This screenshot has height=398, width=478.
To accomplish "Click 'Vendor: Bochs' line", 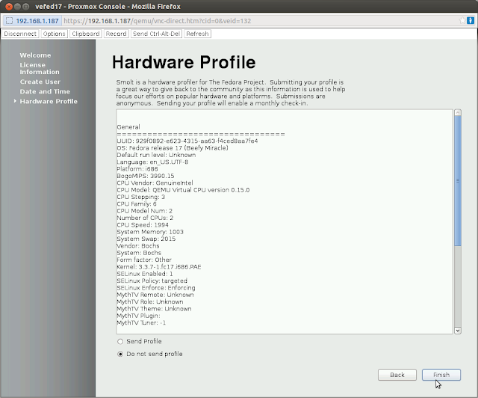I will click(137, 246).
